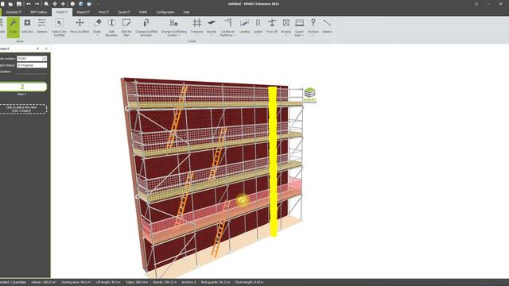This screenshot has width=509, height=286.
Task: Select the Tools wrench button
Action: pos(13,27)
